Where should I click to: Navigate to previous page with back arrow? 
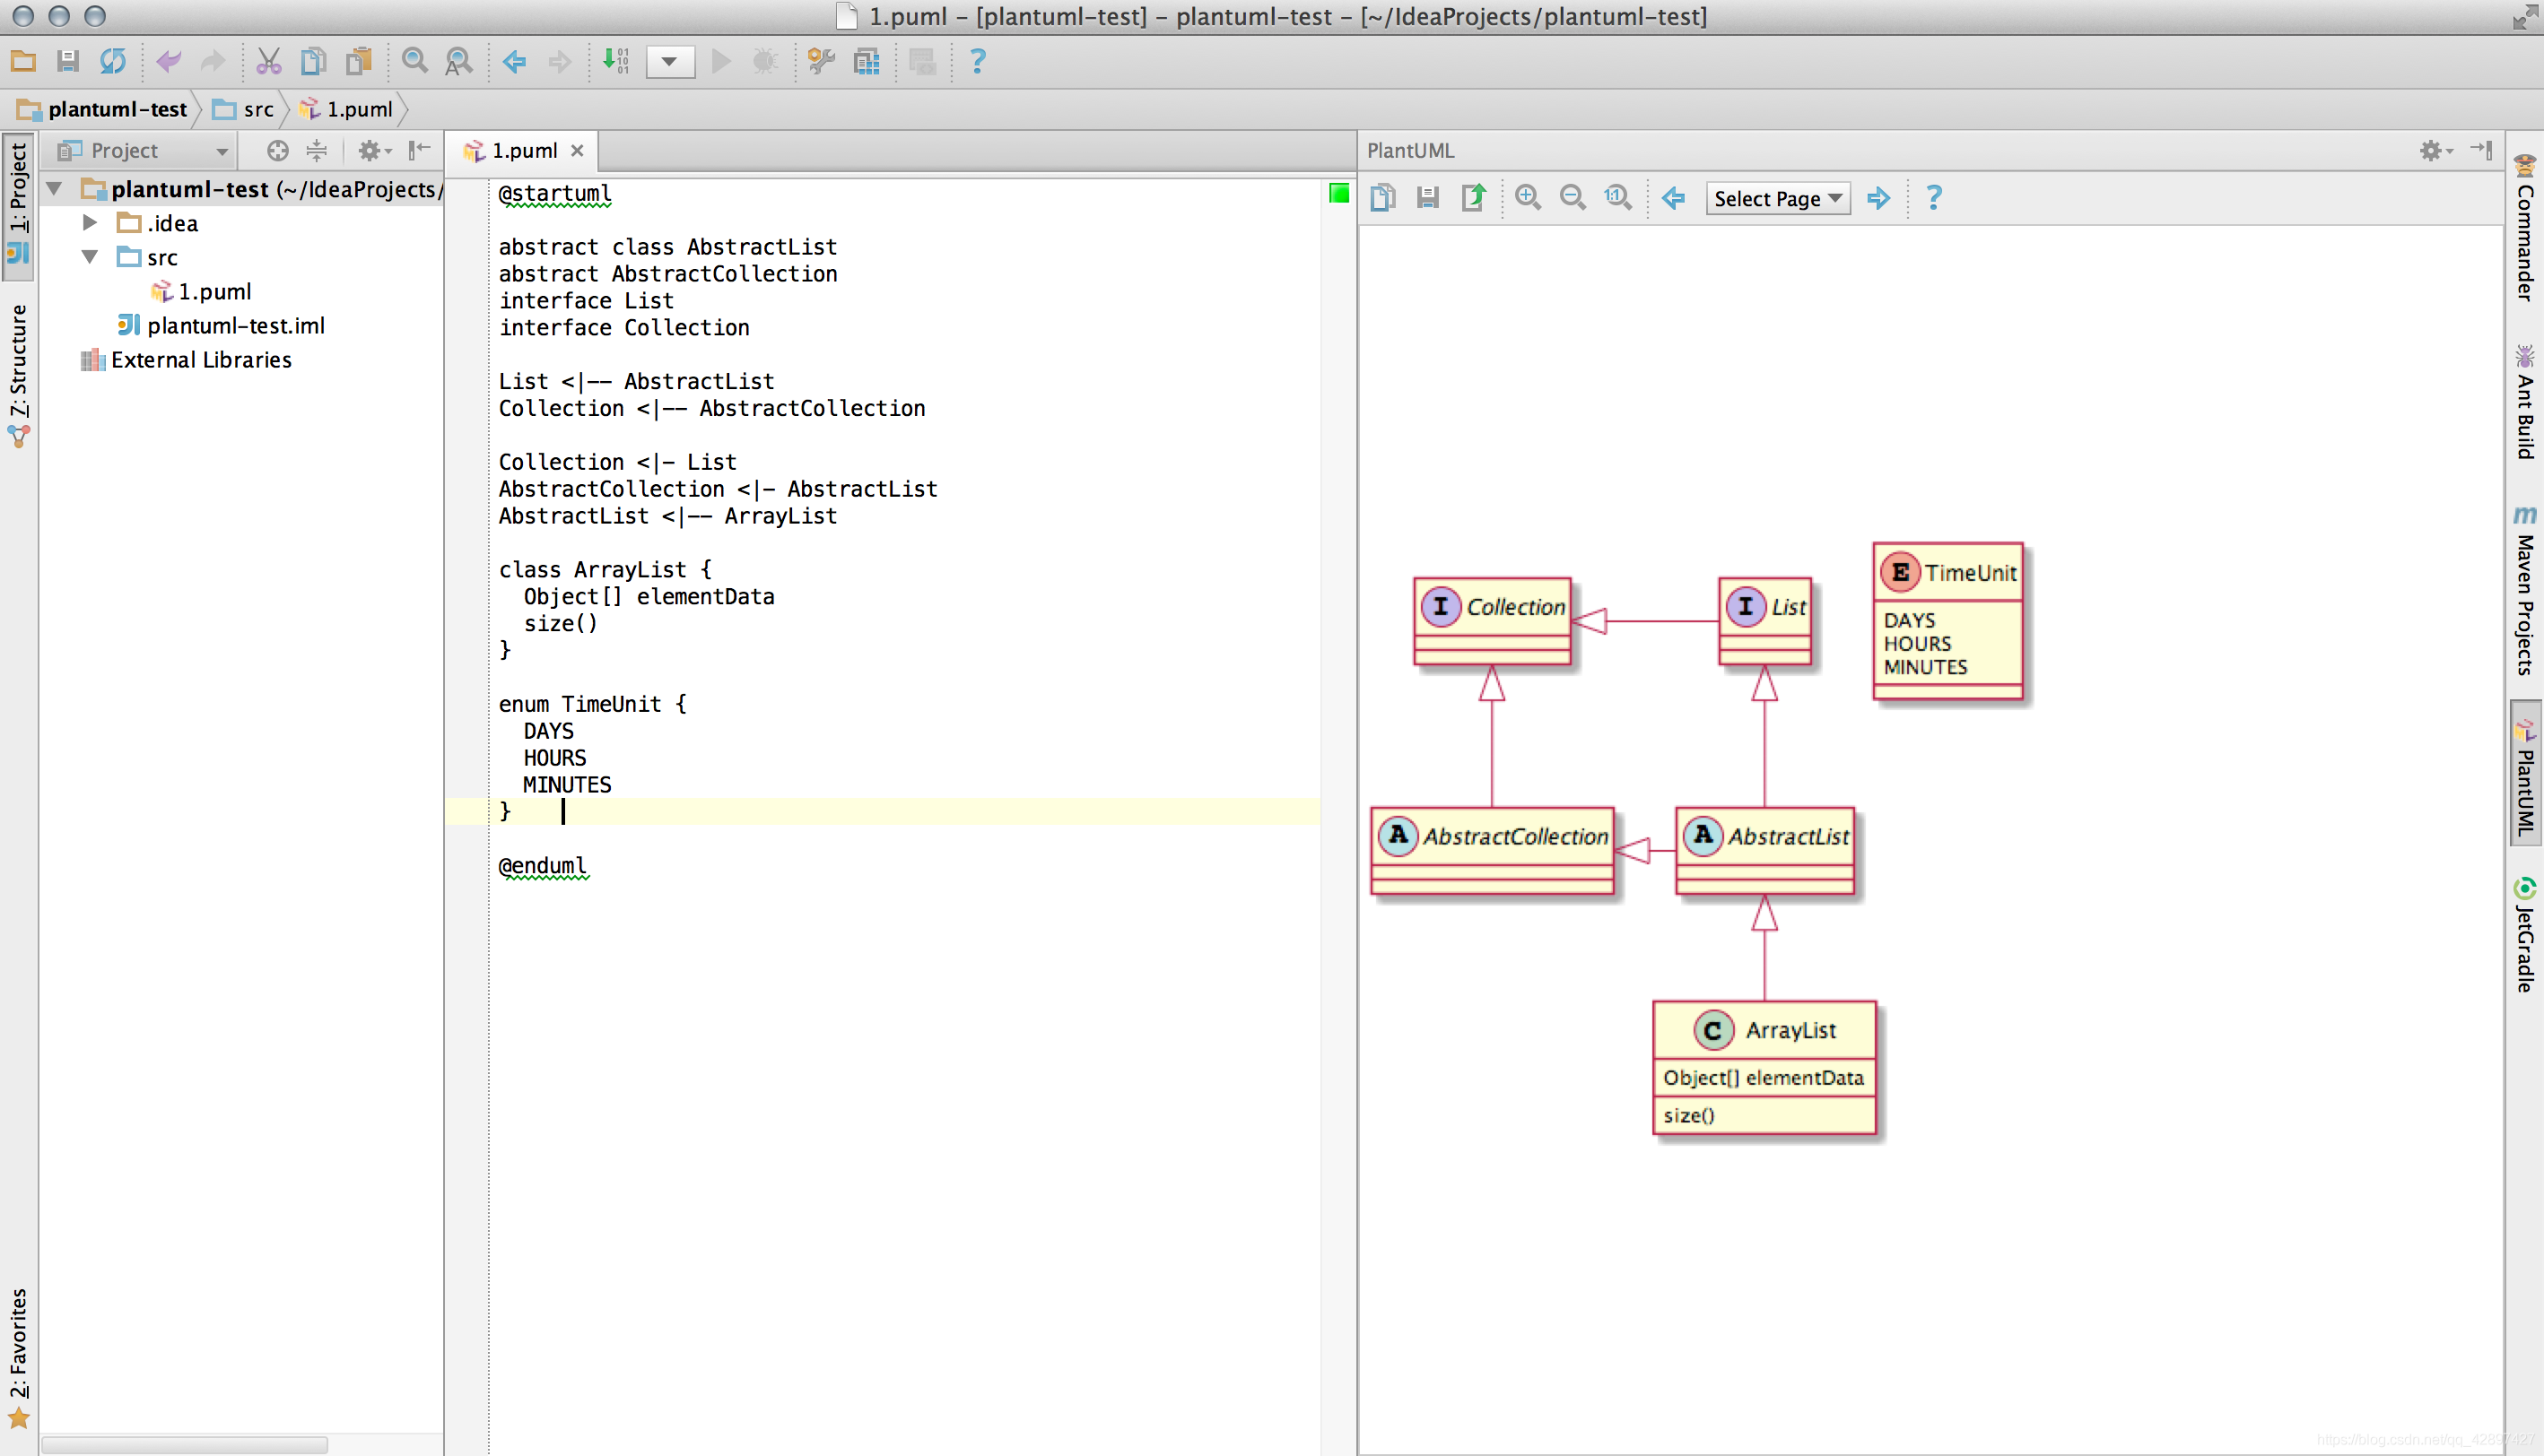(x=1674, y=198)
